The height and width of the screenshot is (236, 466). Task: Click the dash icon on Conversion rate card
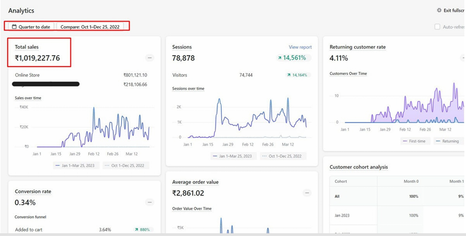(x=150, y=203)
